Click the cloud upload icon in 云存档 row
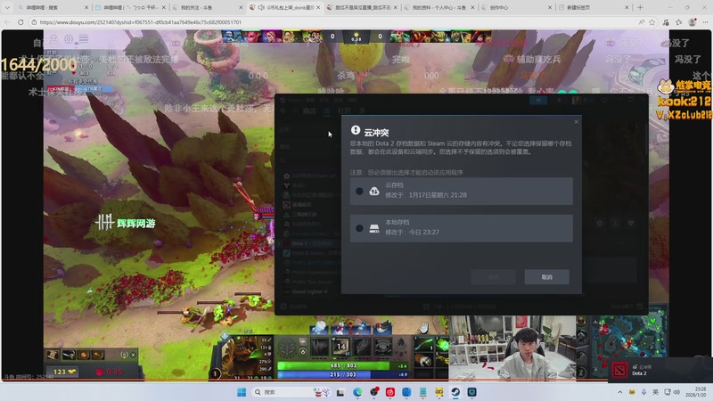The height and width of the screenshot is (401, 713). (374, 192)
